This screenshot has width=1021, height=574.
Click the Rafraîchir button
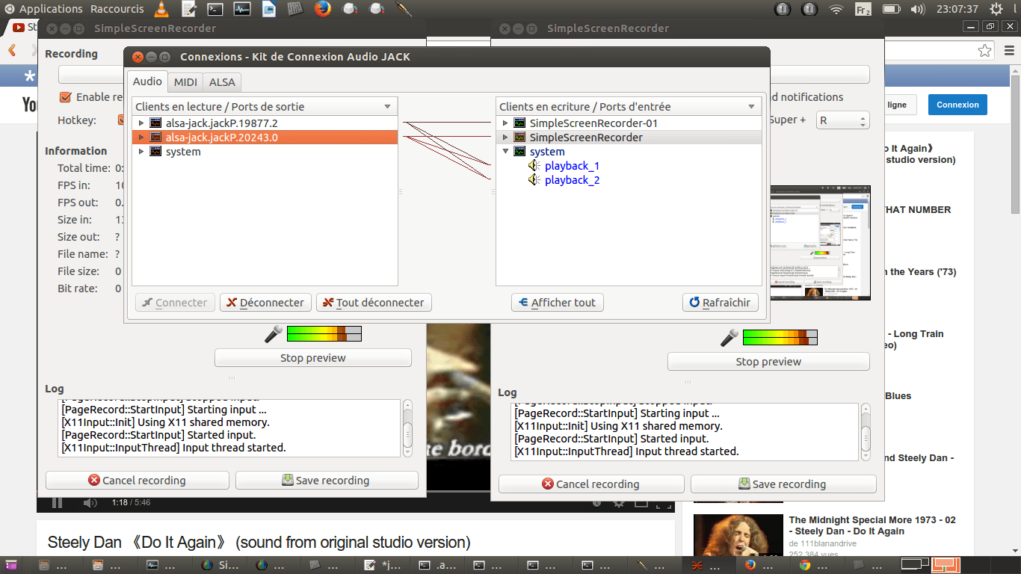[721, 303]
